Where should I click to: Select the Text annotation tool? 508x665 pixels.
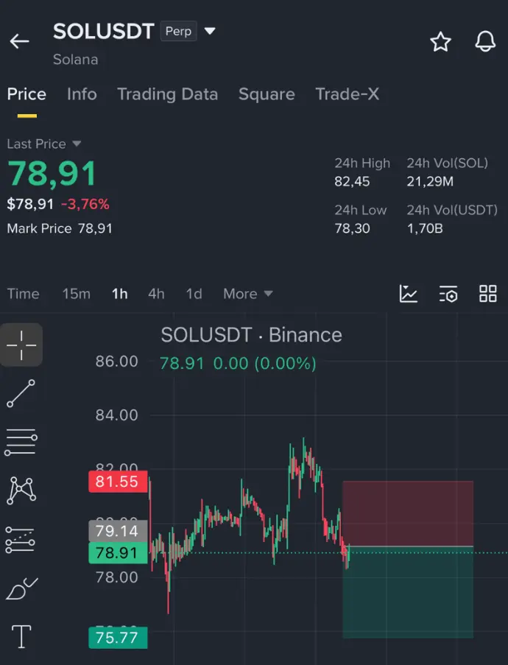(21, 636)
